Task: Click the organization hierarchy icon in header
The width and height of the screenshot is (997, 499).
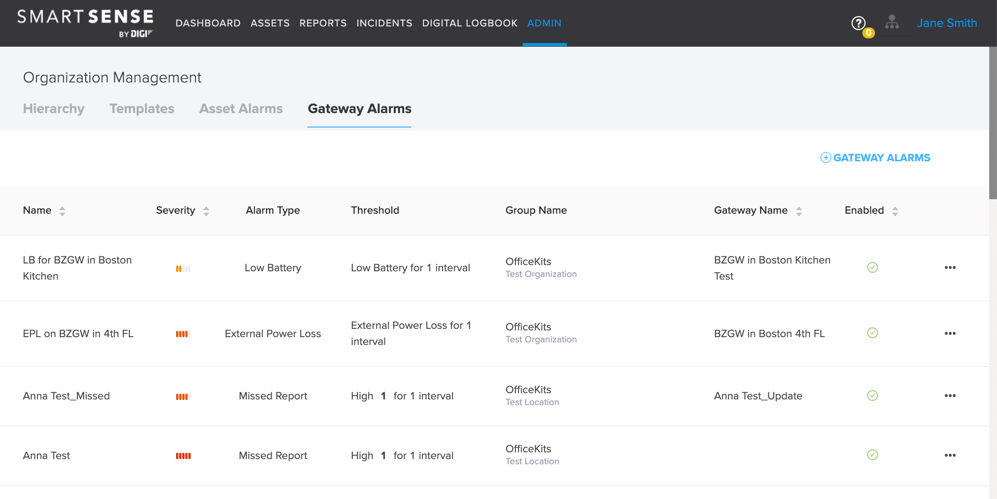Action: pyautogui.click(x=892, y=22)
